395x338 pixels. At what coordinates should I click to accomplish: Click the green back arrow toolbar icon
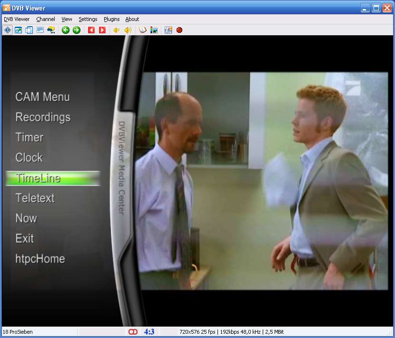coord(66,30)
